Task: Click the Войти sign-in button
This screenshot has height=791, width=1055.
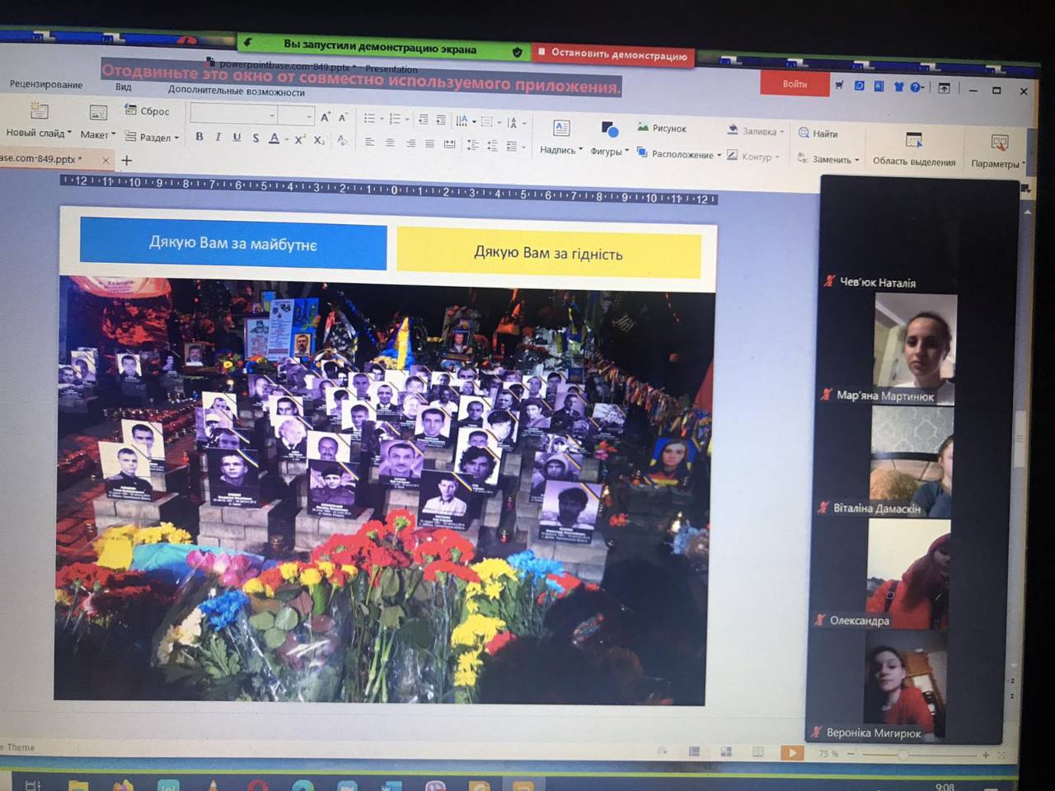Action: tap(795, 84)
